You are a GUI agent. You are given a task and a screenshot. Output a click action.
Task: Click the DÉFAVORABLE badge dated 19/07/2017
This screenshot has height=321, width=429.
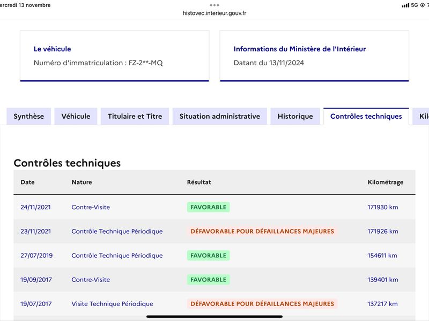coord(262,304)
